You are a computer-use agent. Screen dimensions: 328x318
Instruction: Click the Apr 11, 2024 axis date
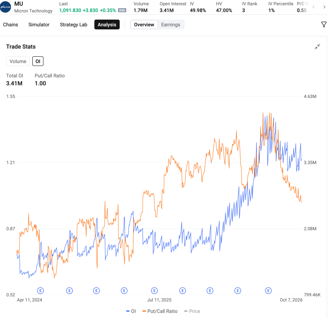[x=29, y=300]
